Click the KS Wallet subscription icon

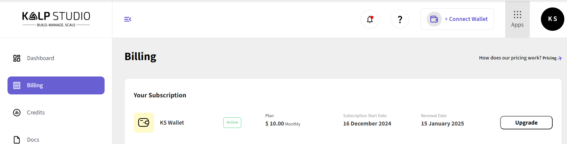tap(144, 122)
